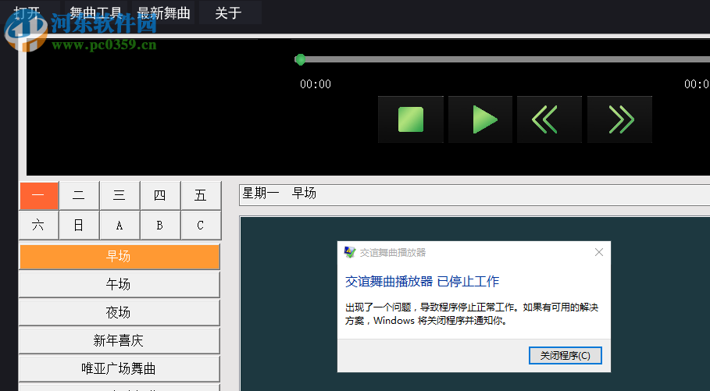This screenshot has height=391, width=710.
Task: Select the 三 day button
Action: (120, 195)
